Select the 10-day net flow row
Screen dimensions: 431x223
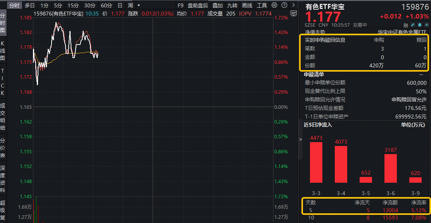(365, 218)
